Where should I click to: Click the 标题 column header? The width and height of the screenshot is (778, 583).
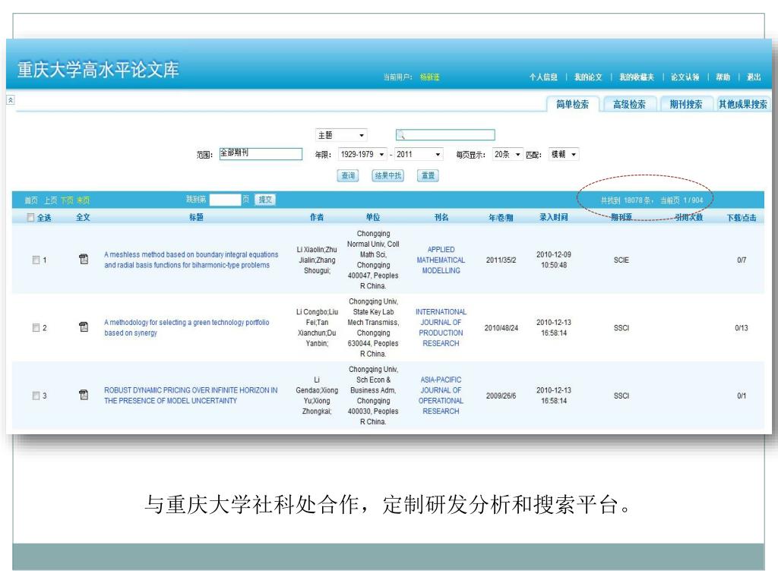pyautogui.click(x=196, y=217)
